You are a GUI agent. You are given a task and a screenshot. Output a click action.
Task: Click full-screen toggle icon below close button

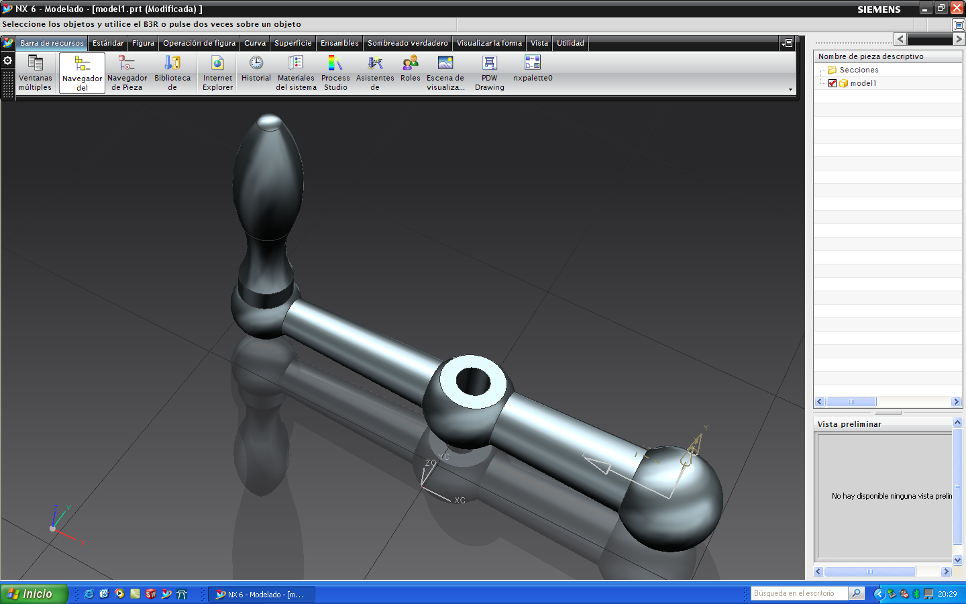959,25
